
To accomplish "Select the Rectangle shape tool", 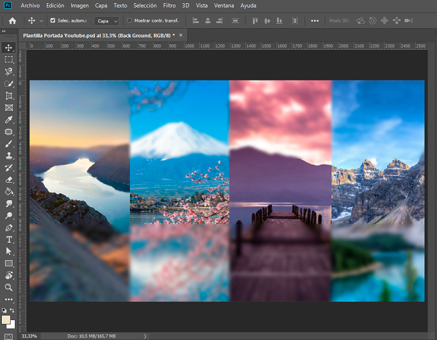I will tap(9, 263).
